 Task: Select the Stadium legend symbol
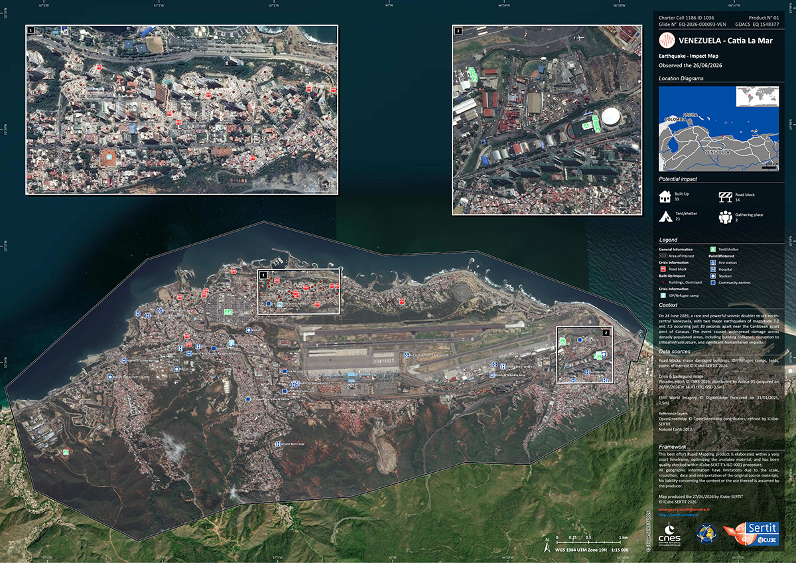713,276
